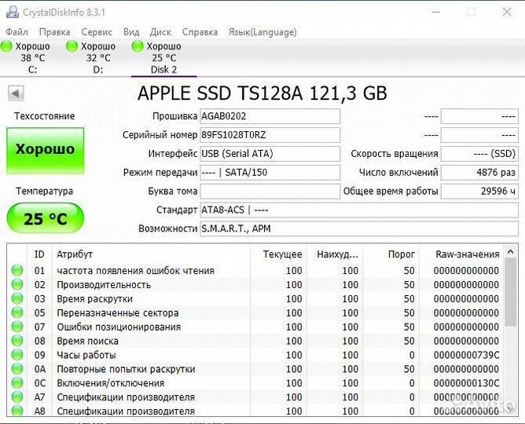Click the Атрибут column header
Image resolution: width=525 pixels, height=424 pixels.
point(151,254)
